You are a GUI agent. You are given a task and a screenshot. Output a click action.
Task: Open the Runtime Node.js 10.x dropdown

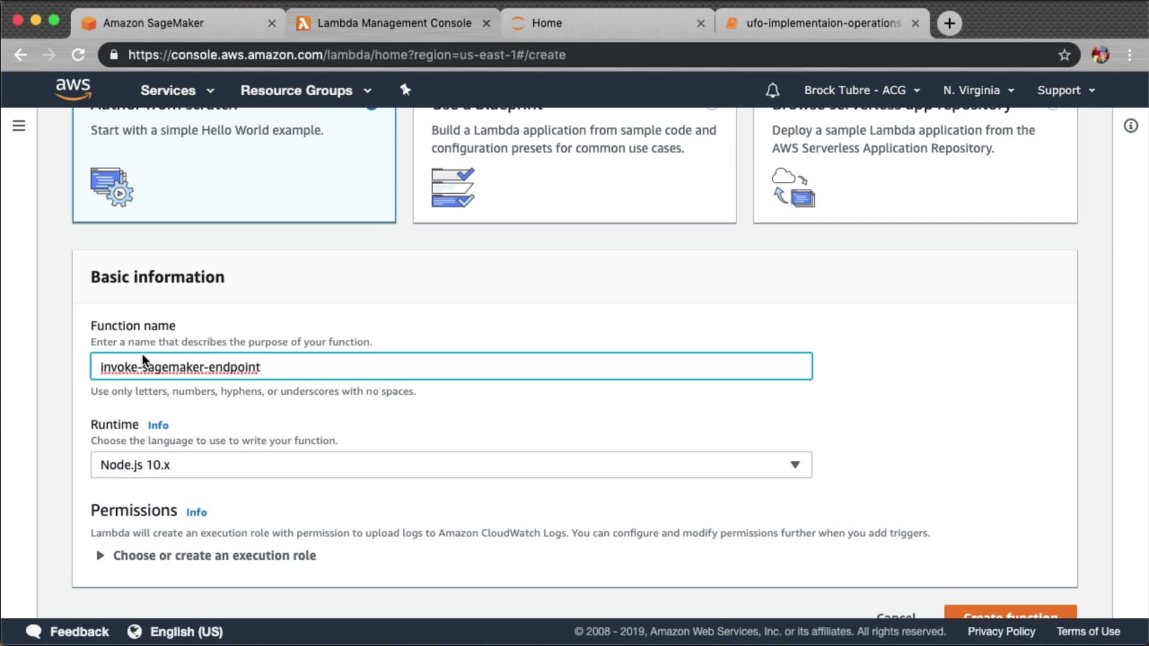[451, 465]
